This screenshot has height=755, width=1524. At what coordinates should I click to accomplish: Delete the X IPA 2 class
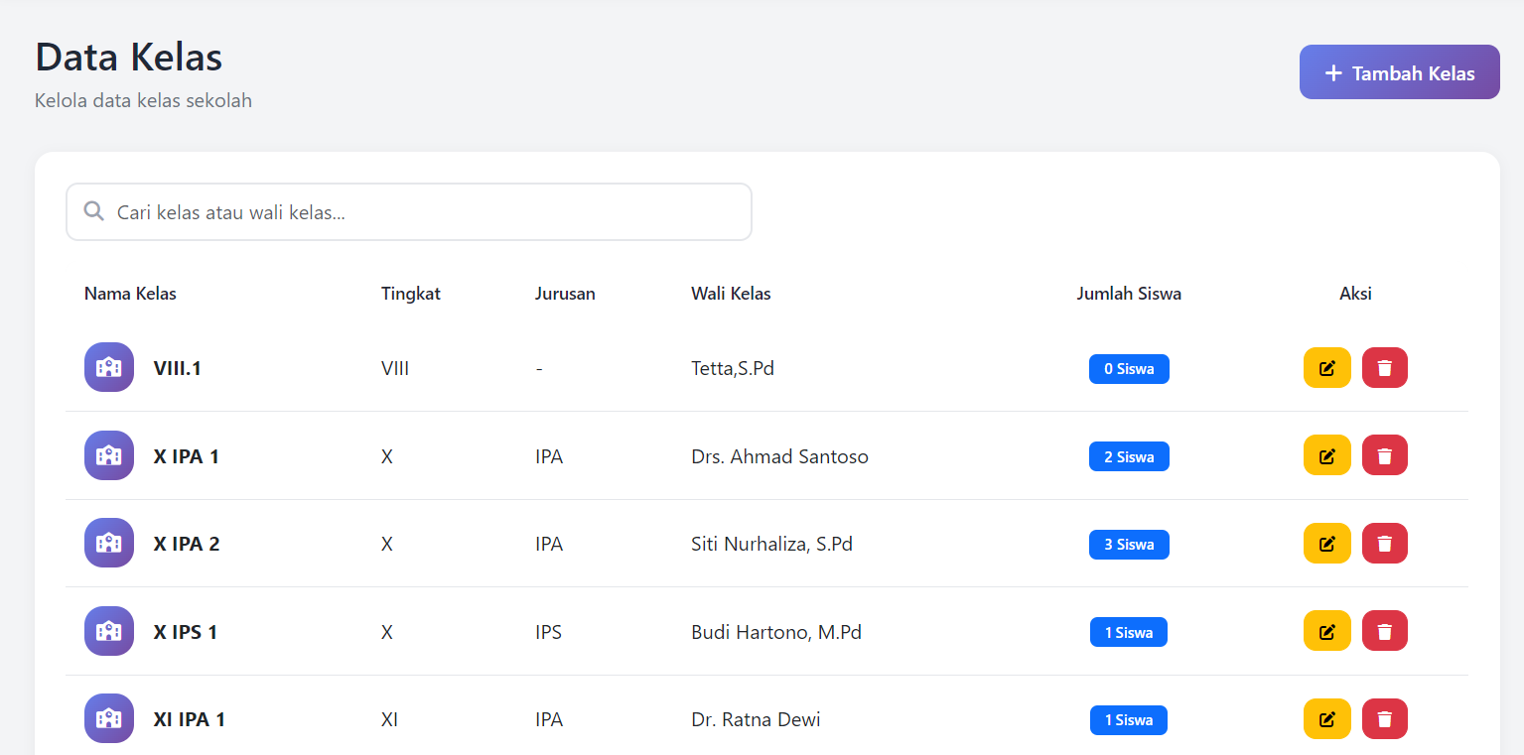(1385, 544)
